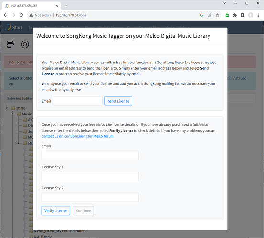Click the Send License button

click(118, 101)
